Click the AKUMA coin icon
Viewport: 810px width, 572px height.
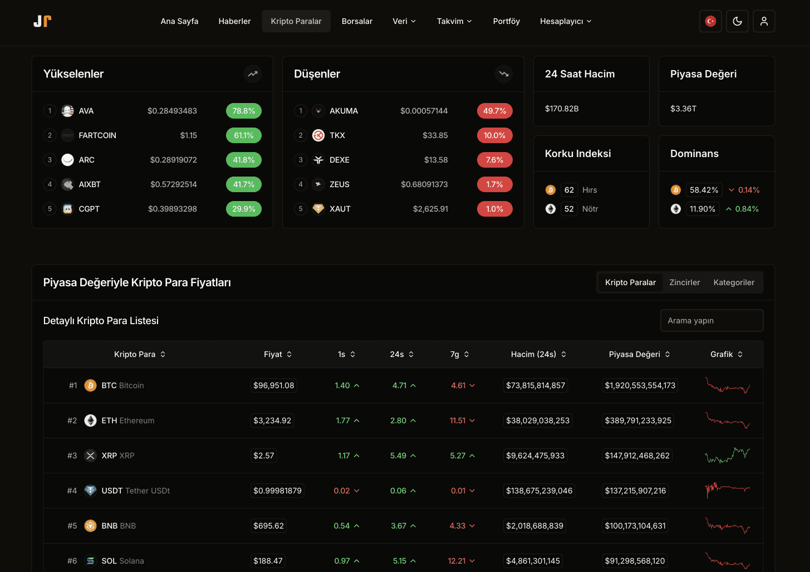coord(318,111)
